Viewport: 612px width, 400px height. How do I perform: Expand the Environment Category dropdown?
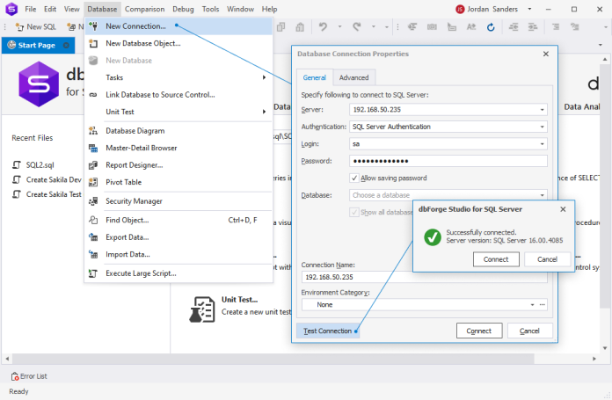[x=532, y=305]
